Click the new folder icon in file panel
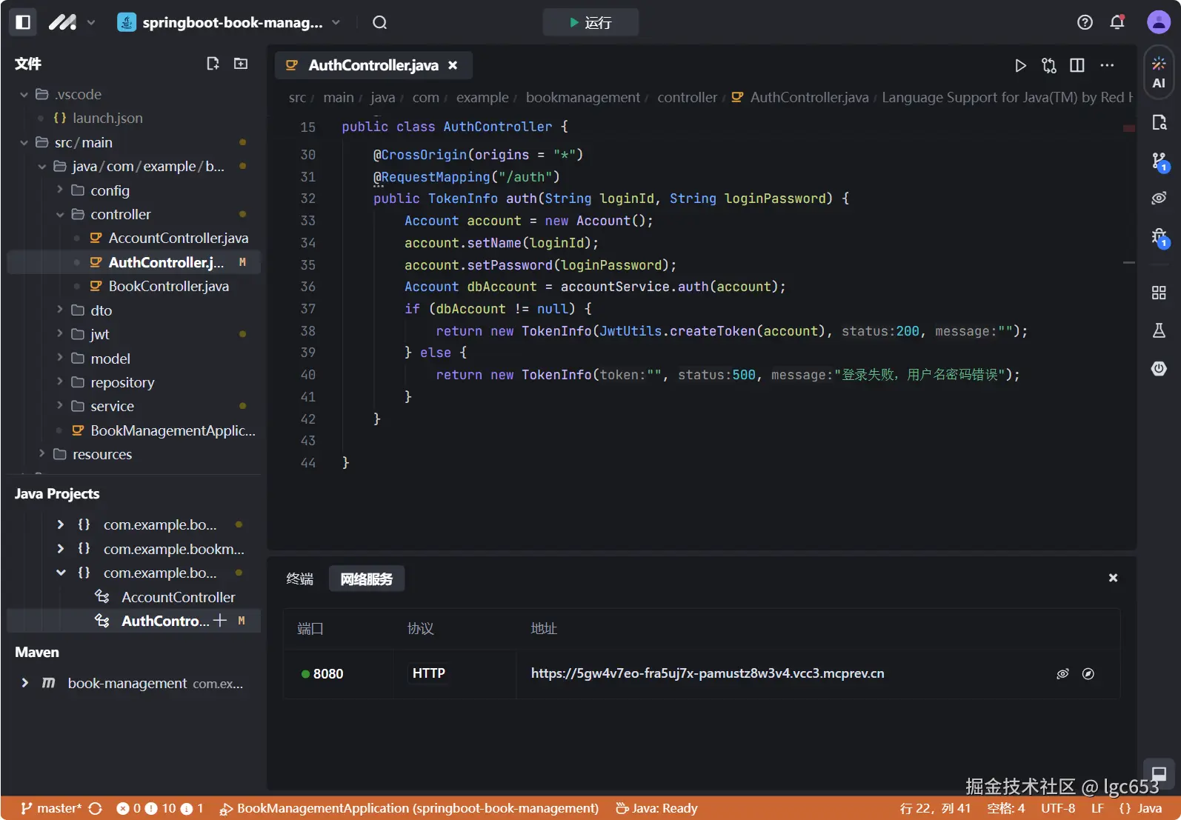Image resolution: width=1181 pixels, height=820 pixels. tap(241, 64)
